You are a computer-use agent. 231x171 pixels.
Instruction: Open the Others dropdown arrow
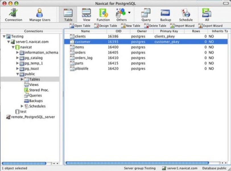(129, 13)
